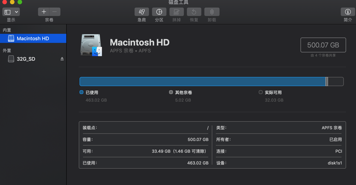The image size is (356, 185).
Task: Remove volume with the minus button
Action: [55, 12]
